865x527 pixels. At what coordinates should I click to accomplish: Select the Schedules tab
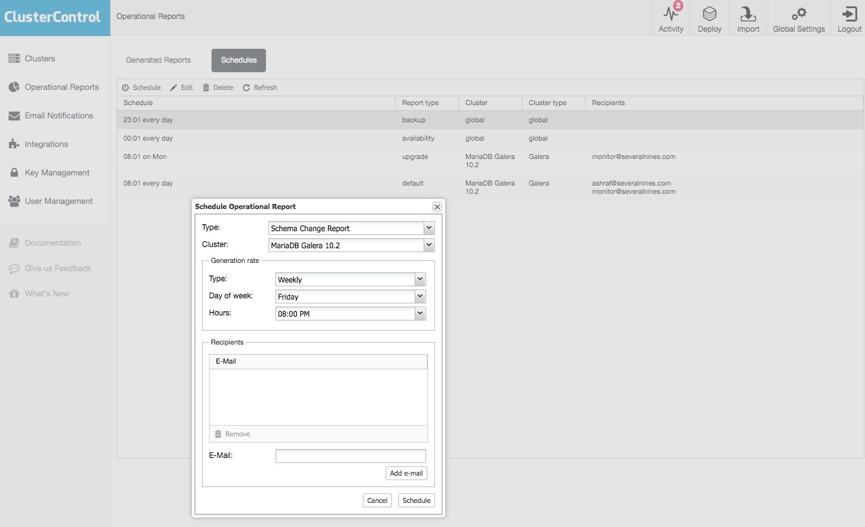[x=239, y=60]
